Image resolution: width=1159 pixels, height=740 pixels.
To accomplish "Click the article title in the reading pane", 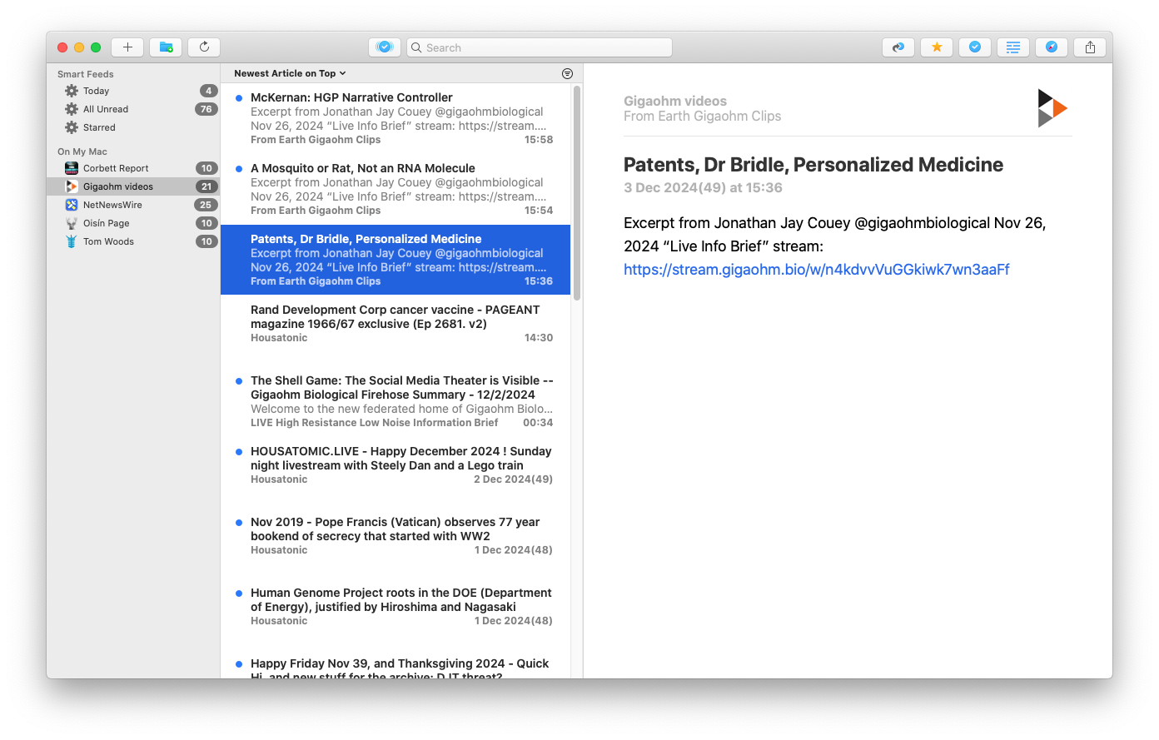I will tap(813, 165).
